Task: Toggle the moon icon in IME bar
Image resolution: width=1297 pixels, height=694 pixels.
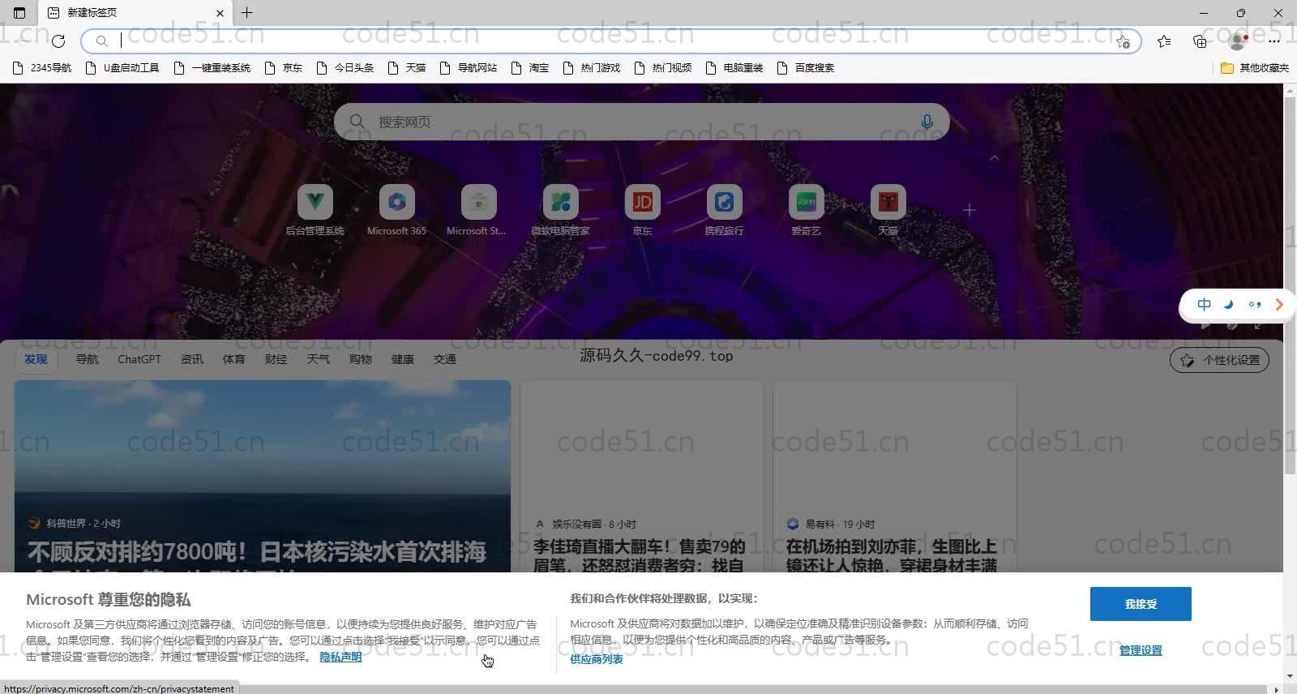Action: click(1229, 305)
